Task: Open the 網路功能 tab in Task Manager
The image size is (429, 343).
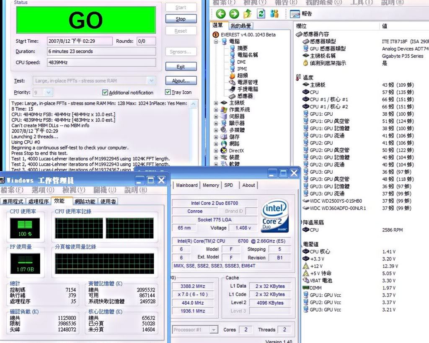Action: [x=85, y=201]
